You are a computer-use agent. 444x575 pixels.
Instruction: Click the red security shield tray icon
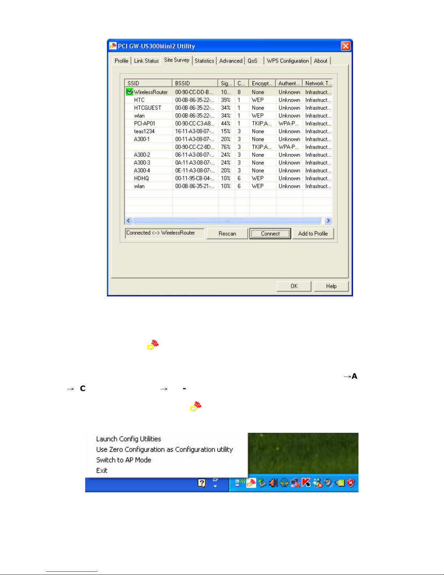point(351,483)
